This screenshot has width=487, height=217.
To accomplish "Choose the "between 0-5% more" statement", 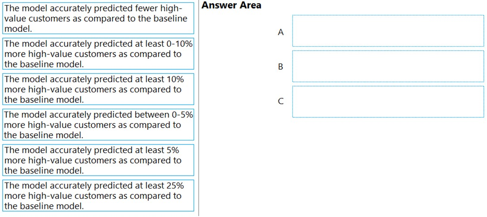I will [x=98, y=125].
